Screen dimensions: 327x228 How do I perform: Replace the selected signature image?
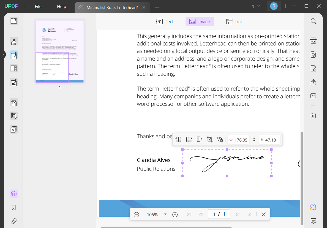(220, 139)
